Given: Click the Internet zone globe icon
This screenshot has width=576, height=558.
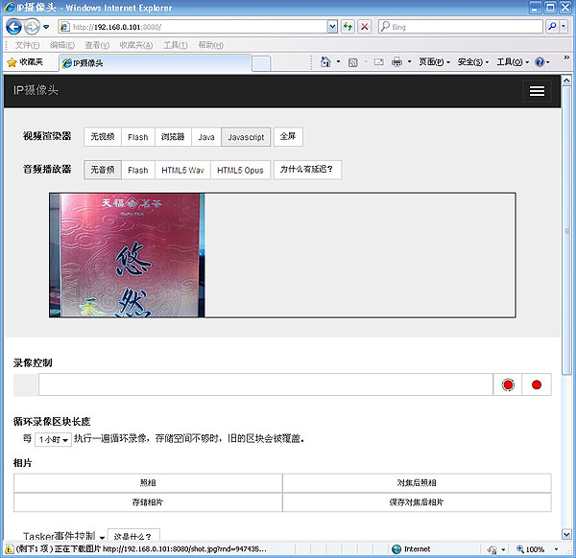Looking at the screenshot, I should point(396,549).
